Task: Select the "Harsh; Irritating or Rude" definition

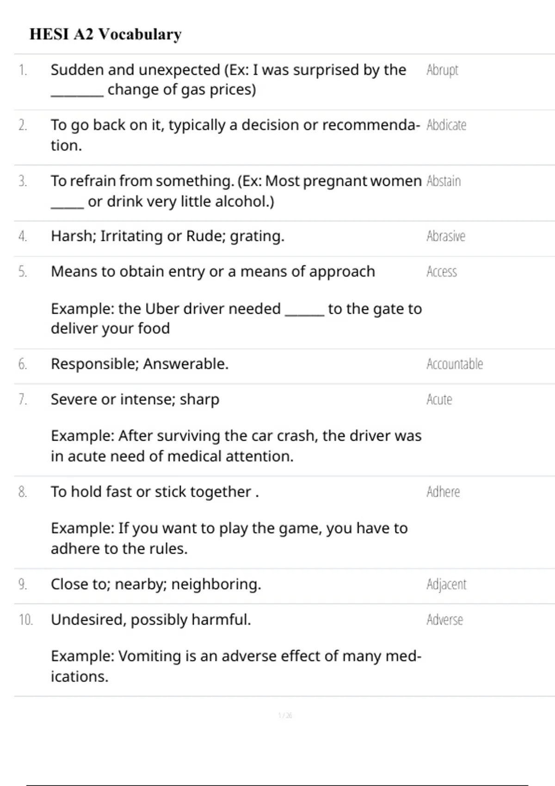Action: [x=167, y=236]
